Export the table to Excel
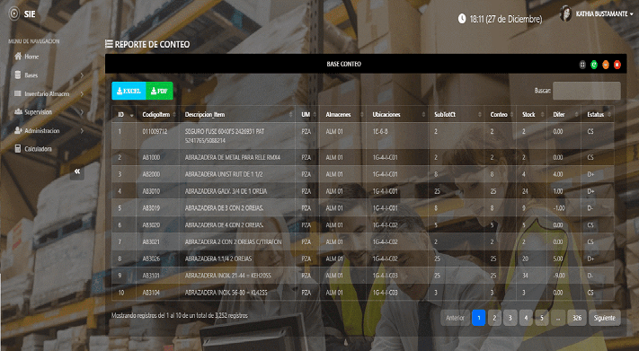Image resolution: width=639 pixels, height=351 pixels. (x=129, y=91)
